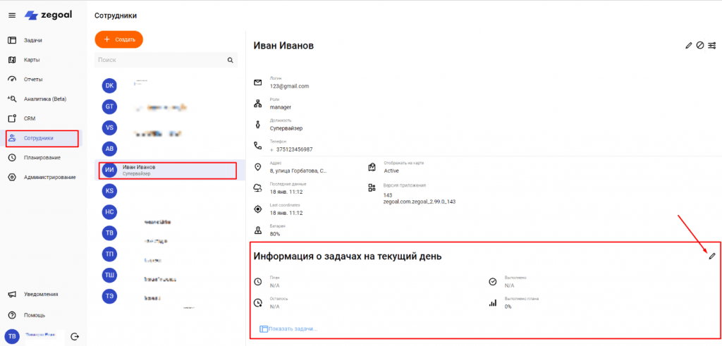Click the search magnifier icon
Image resolution: width=722 pixels, height=346 pixels.
click(x=230, y=61)
